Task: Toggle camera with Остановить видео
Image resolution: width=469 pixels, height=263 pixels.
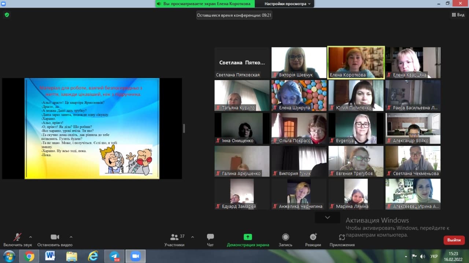Action: point(55,237)
